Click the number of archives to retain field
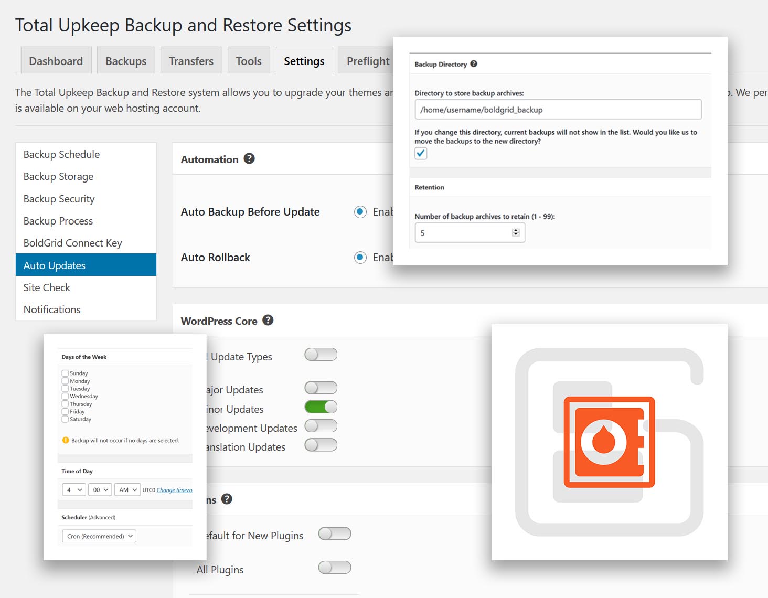 tap(470, 232)
